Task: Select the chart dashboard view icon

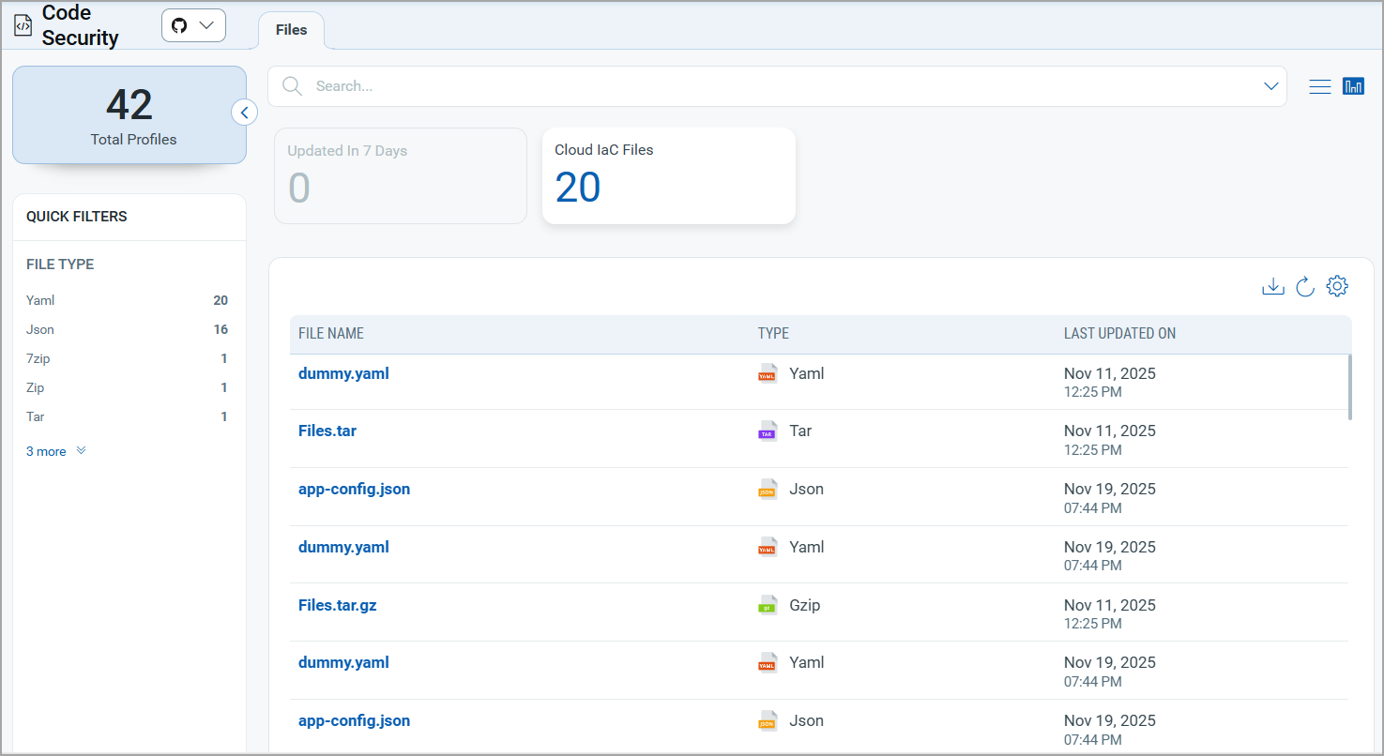Action: click(1353, 87)
